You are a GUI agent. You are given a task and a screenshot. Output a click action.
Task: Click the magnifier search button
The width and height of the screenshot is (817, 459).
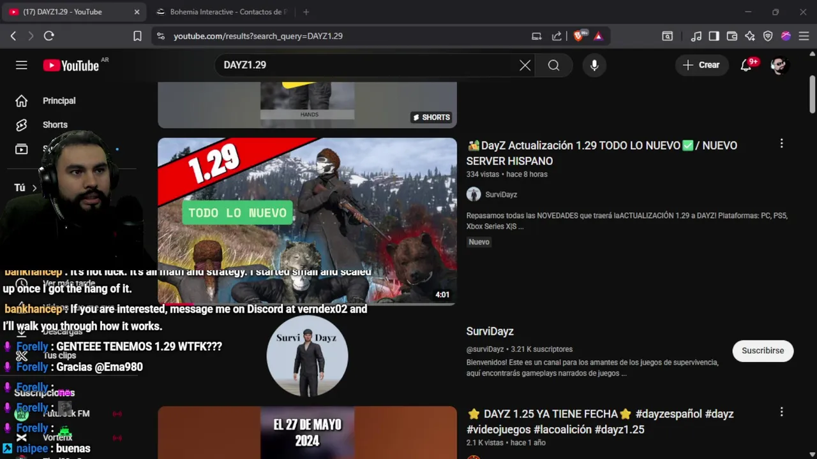pos(553,65)
